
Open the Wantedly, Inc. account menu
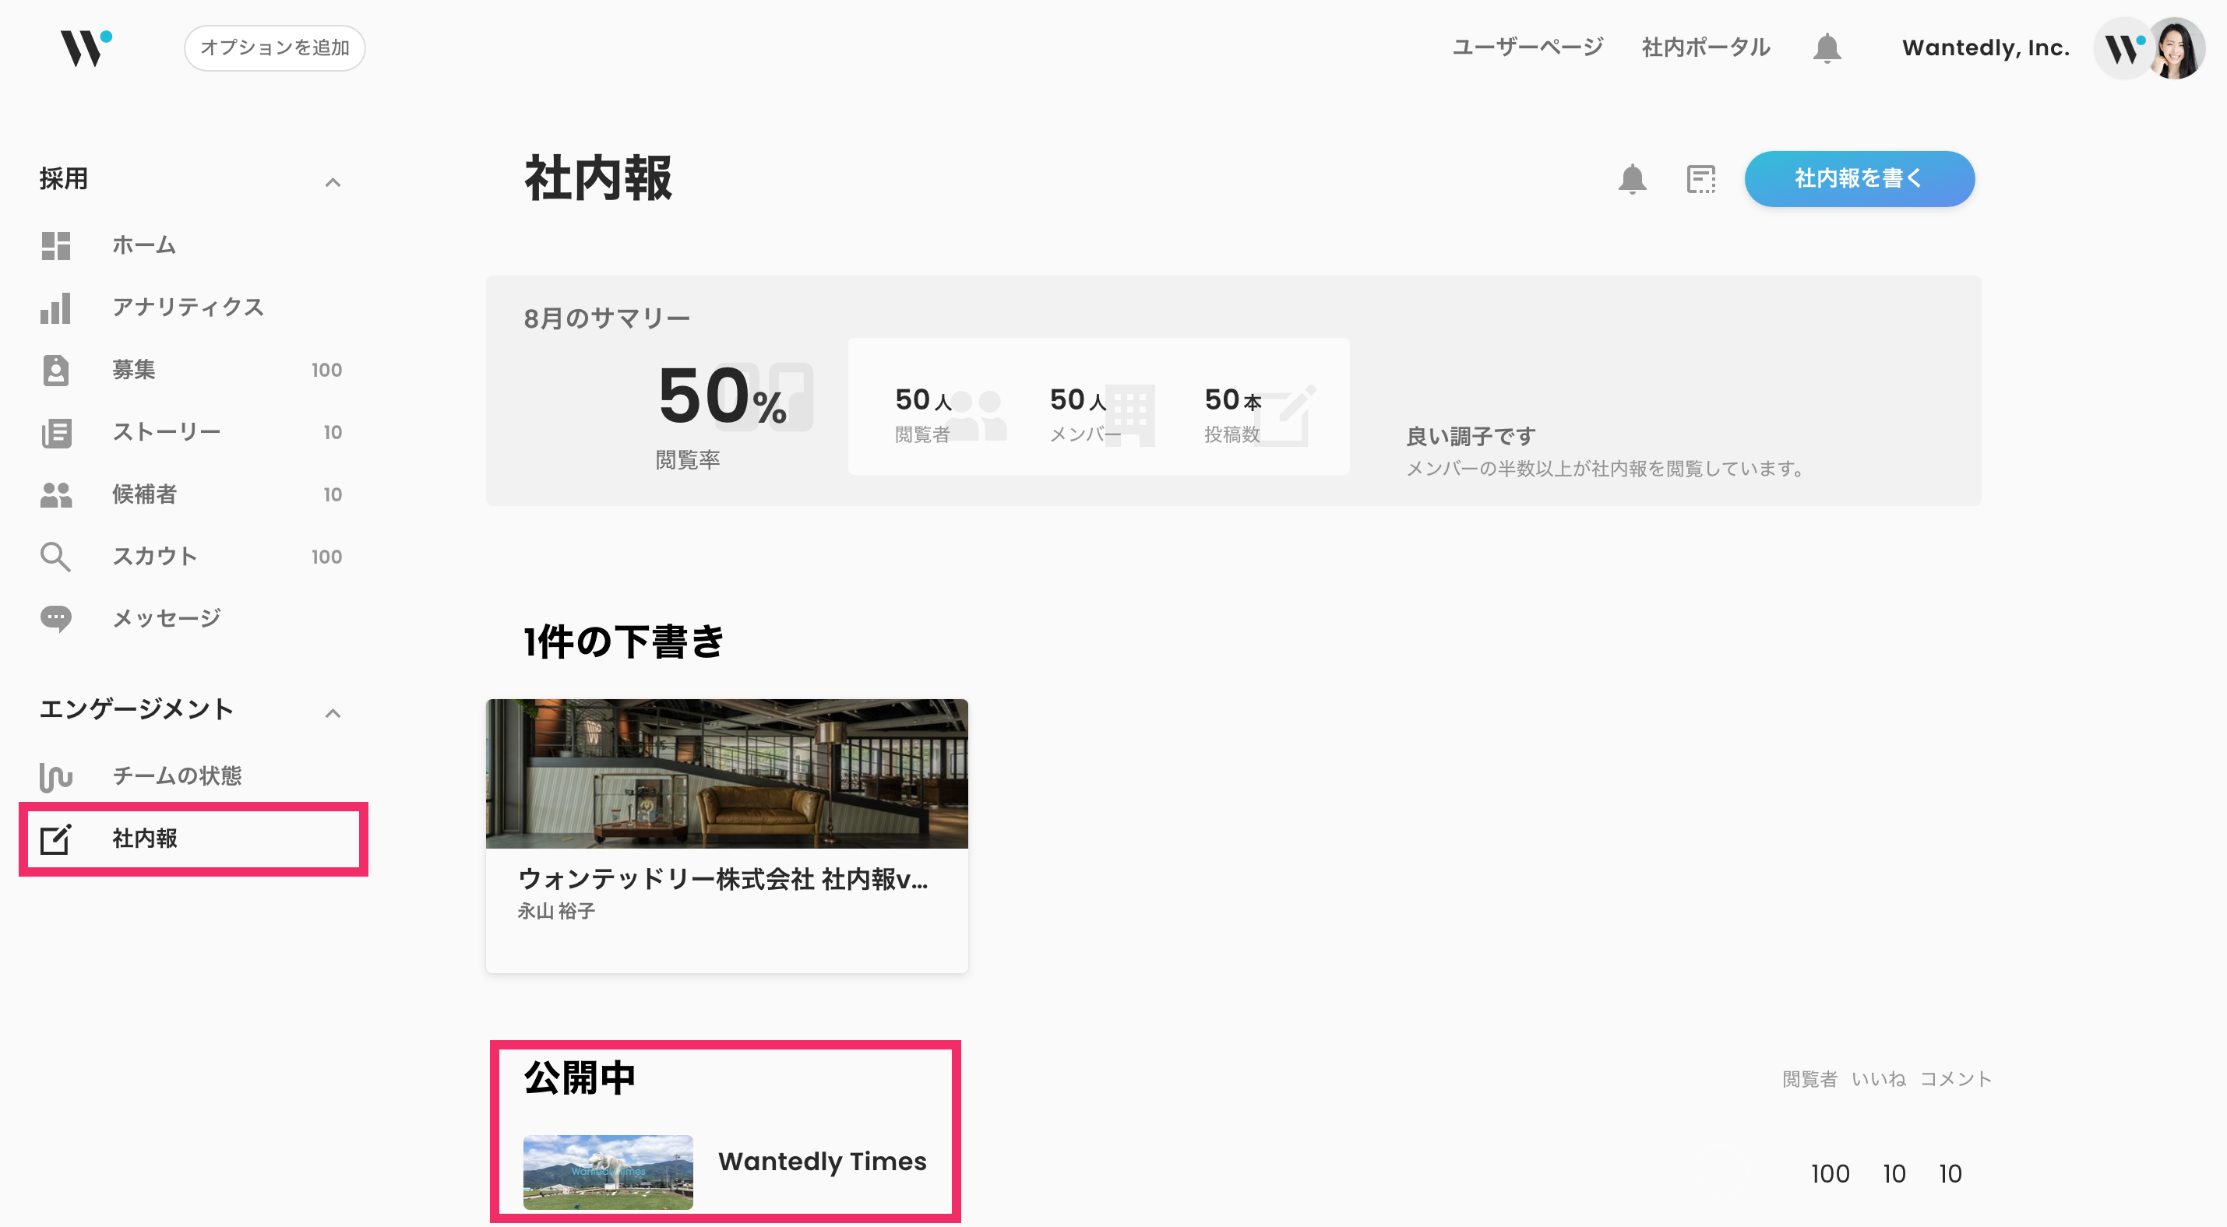point(1985,48)
